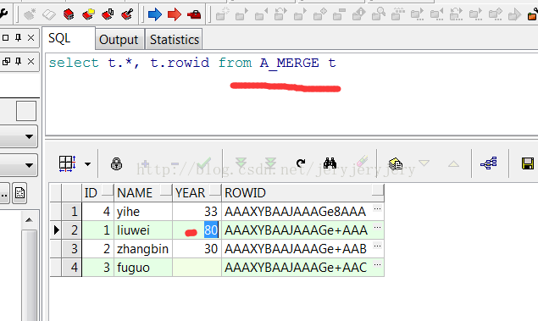Click the red book with yellow folder icon
This screenshot has height=321, width=538.
[88, 14]
